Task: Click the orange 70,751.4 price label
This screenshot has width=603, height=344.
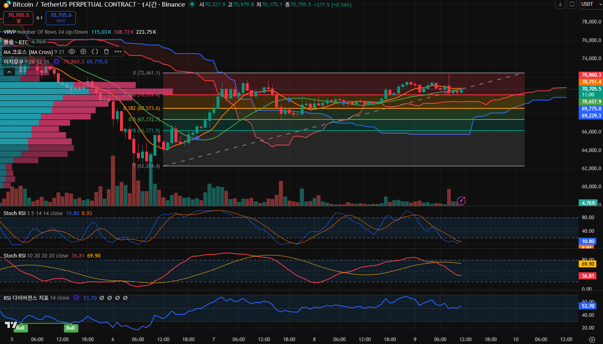Action: tap(591, 82)
